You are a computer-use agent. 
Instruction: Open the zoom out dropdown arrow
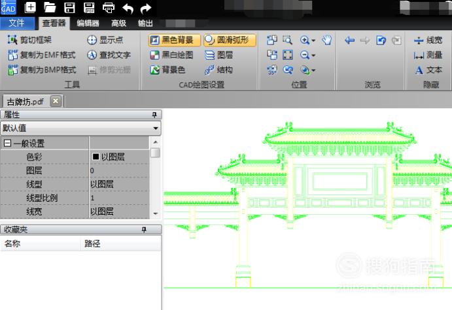point(313,55)
